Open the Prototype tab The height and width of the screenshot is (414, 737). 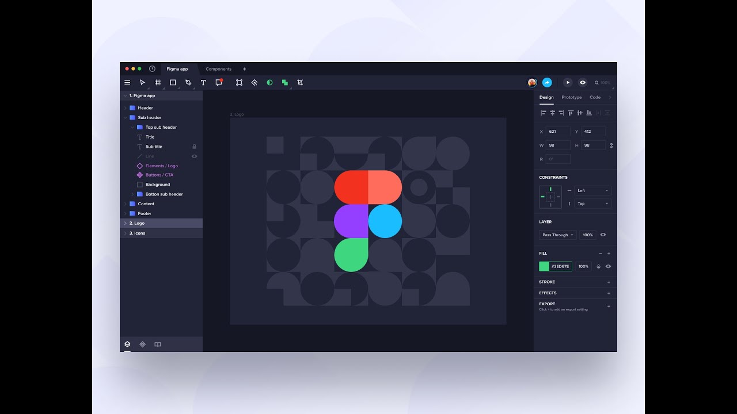click(x=572, y=98)
